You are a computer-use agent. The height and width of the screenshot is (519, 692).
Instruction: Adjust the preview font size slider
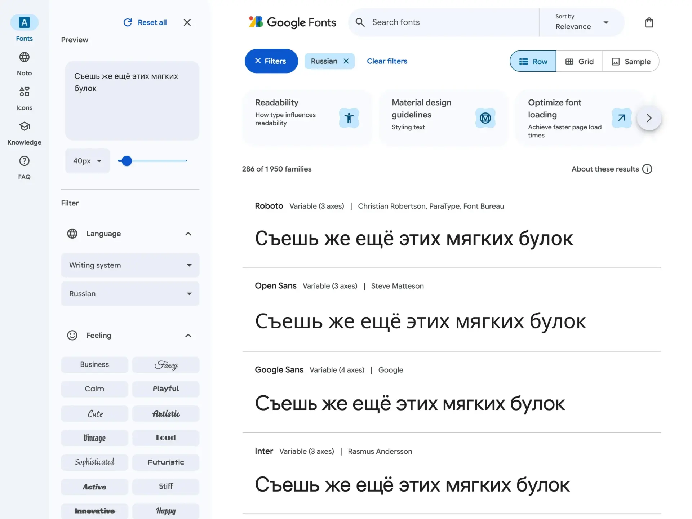127,161
